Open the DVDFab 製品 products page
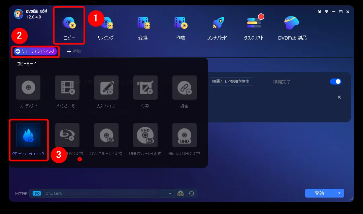Screen dimensions: 363x214 pyautogui.click(x=292, y=28)
